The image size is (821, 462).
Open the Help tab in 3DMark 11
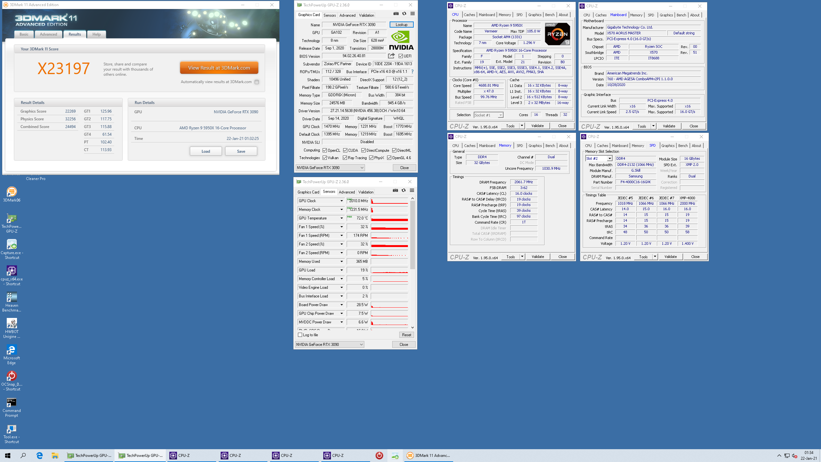click(x=97, y=34)
